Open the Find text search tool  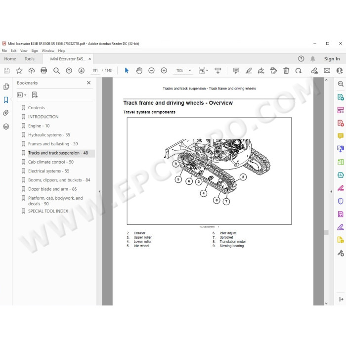click(56, 71)
